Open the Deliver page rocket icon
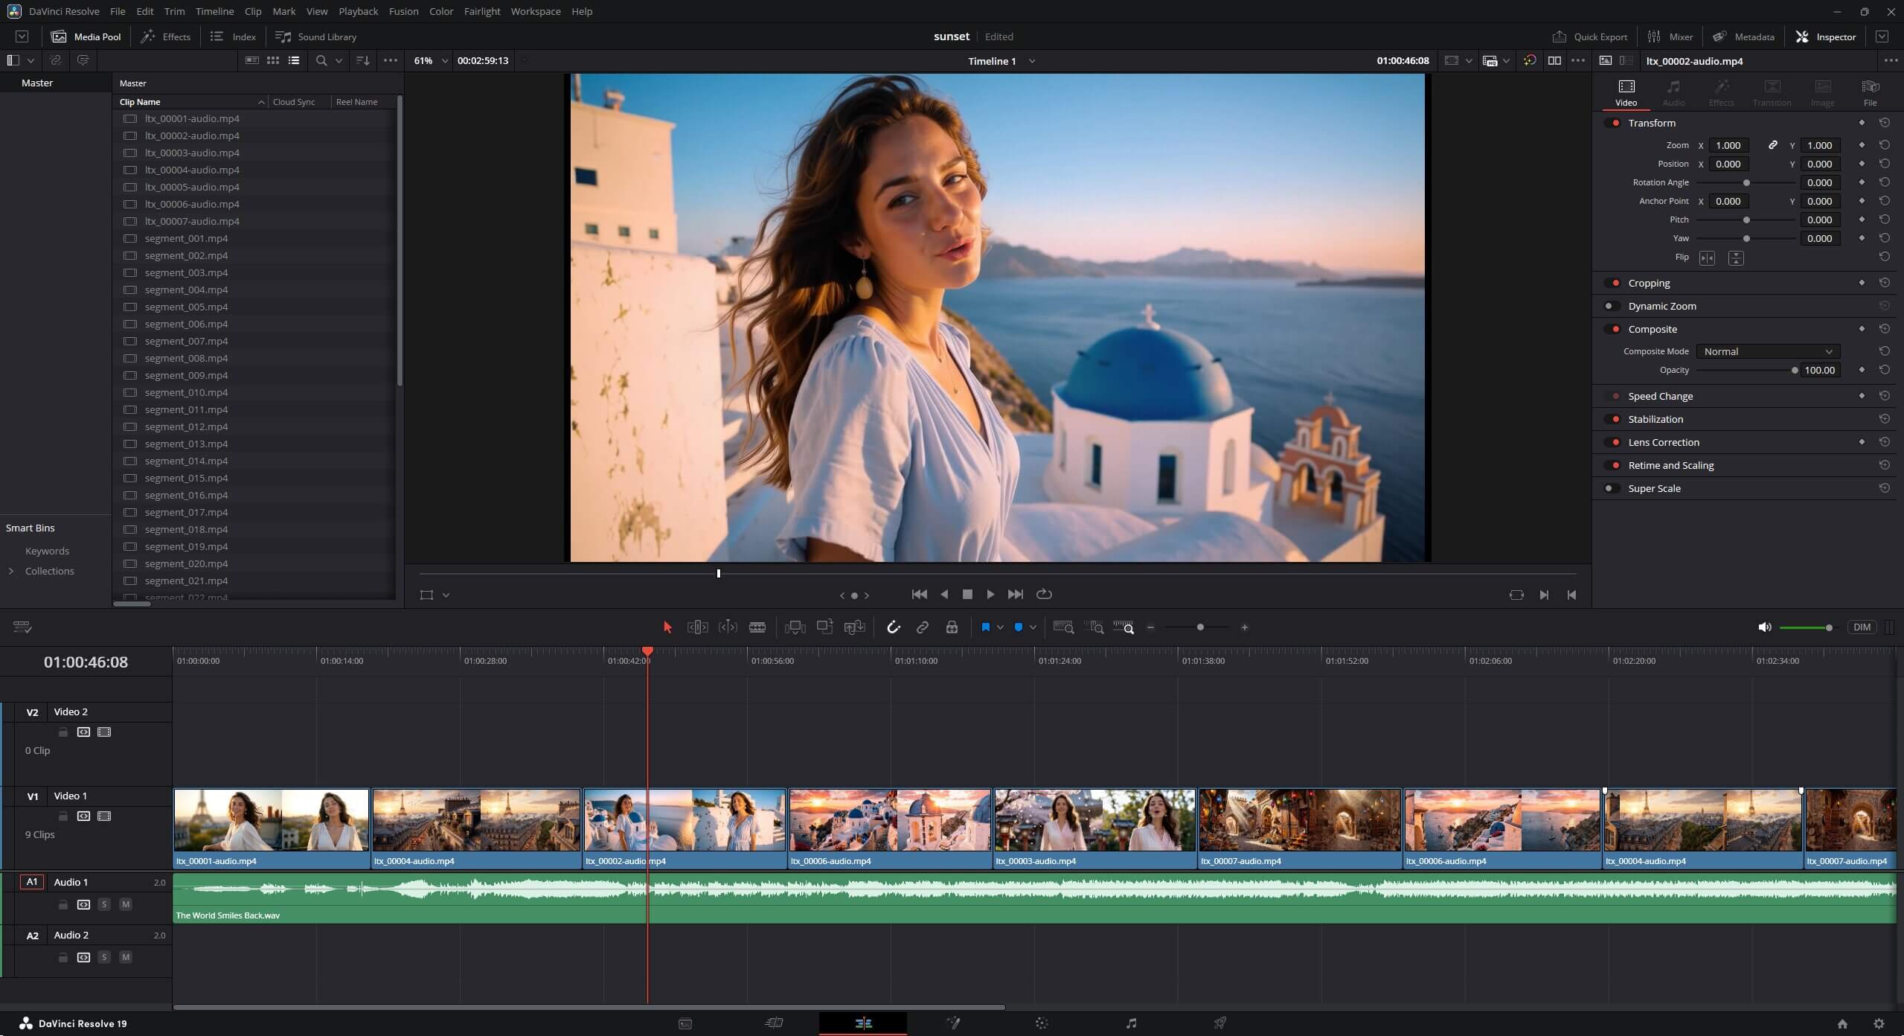This screenshot has height=1036, width=1904. point(1220,1023)
